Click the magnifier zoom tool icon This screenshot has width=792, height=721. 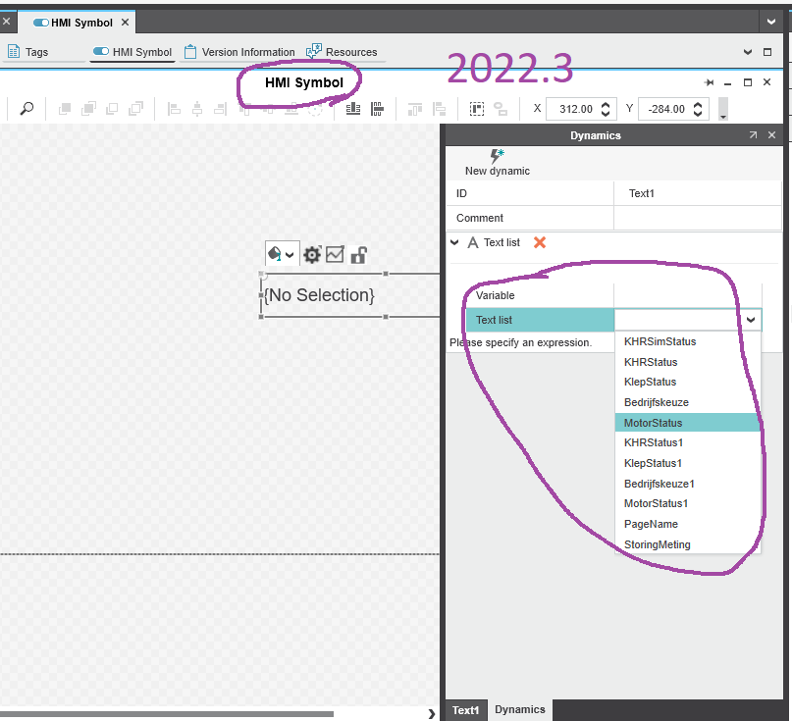pos(26,109)
